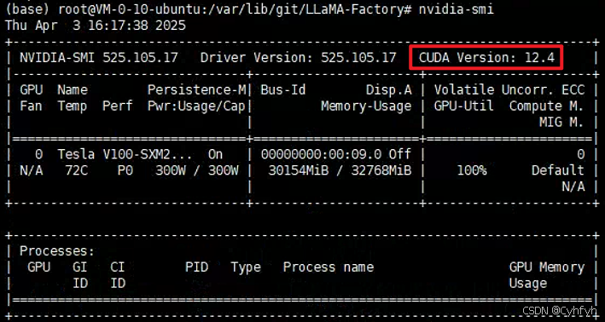Click the 'GPU Memory' column header
Viewport: 605px width, 322px height.
pos(547,267)
